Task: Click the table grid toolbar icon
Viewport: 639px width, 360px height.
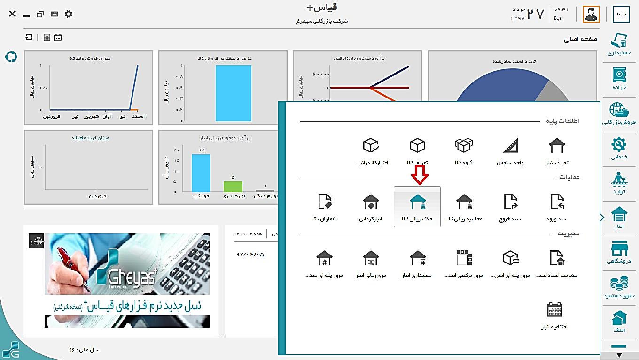Action: [x=47, y=37]
